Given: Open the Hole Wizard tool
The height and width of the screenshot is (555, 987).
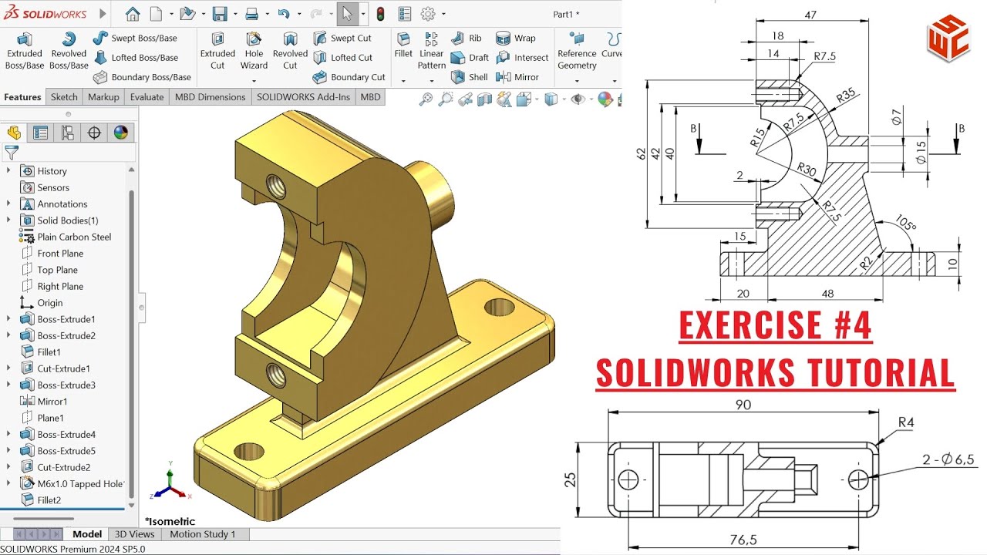Looking at the screenshot, I should [x=254, y=51].
